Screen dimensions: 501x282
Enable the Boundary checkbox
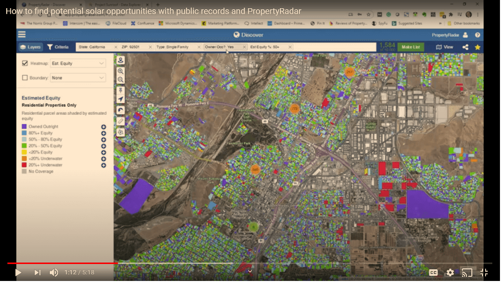tap(25, 77)
